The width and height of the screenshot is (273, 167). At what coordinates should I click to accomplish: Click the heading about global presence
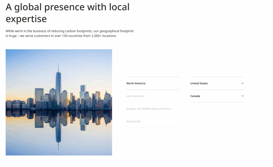(67, 13)
